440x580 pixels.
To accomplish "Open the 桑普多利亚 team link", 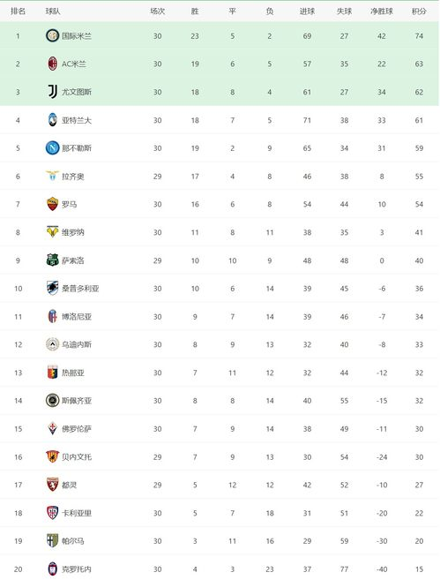I will click(80, 288).
